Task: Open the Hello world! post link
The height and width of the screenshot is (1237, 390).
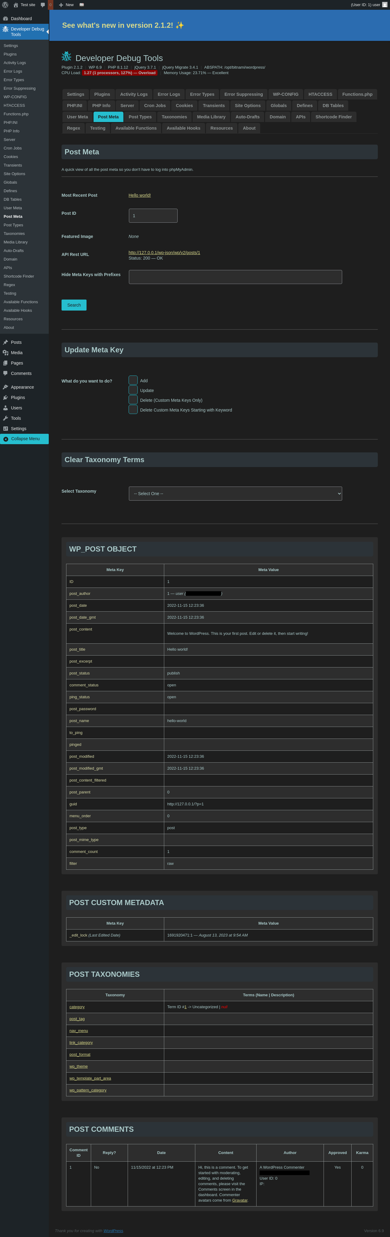Action: pos(140,196)
